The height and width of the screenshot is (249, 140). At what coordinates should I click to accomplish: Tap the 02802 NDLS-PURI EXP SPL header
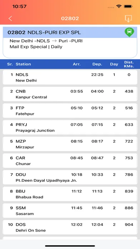[x=44, y=33]
